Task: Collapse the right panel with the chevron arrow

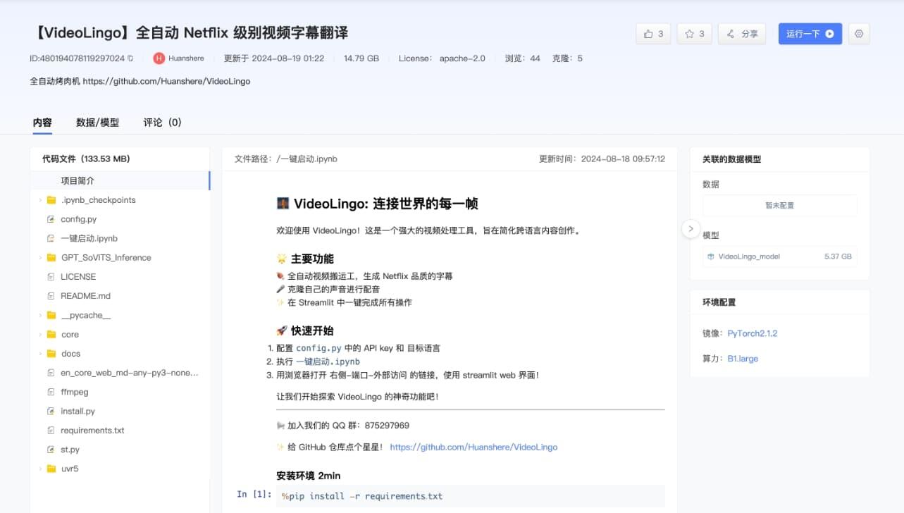Action: click(x=691, y=228)
